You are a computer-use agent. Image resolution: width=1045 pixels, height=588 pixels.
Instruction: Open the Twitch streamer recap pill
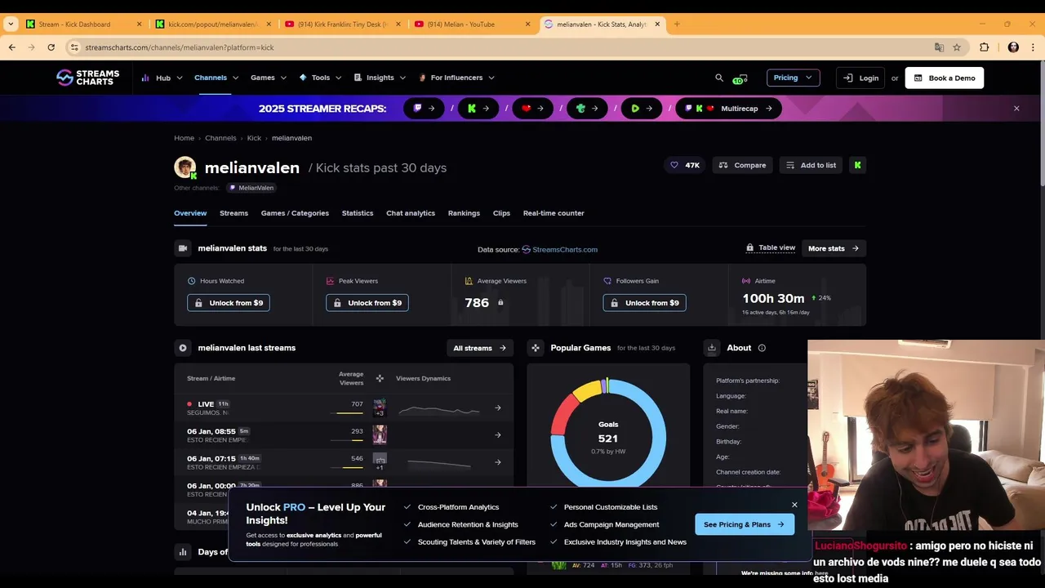425,108
